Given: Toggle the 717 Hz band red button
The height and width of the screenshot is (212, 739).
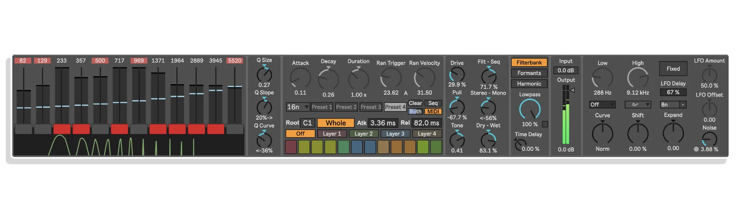Looking at the screenshot, I should 119,129.
